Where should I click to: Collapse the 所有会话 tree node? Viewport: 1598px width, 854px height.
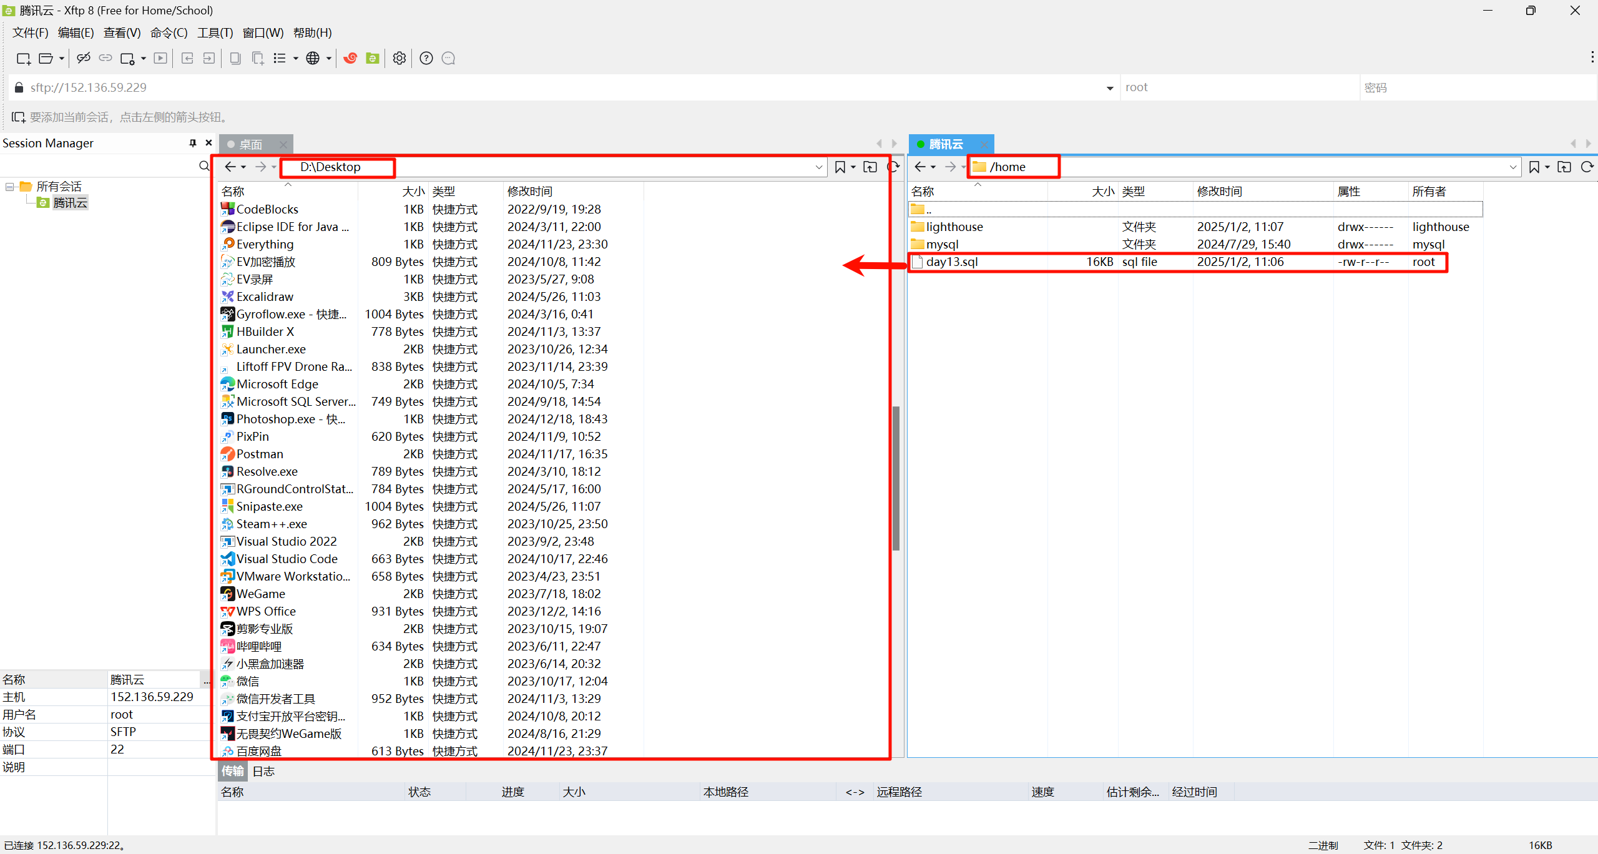coord(10,187)
